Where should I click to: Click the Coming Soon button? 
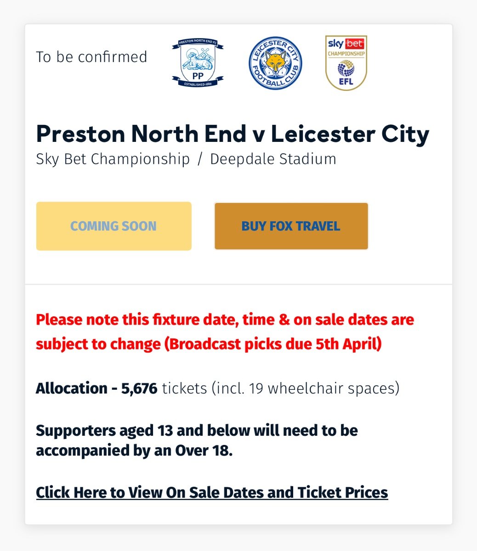coord(114,226)
